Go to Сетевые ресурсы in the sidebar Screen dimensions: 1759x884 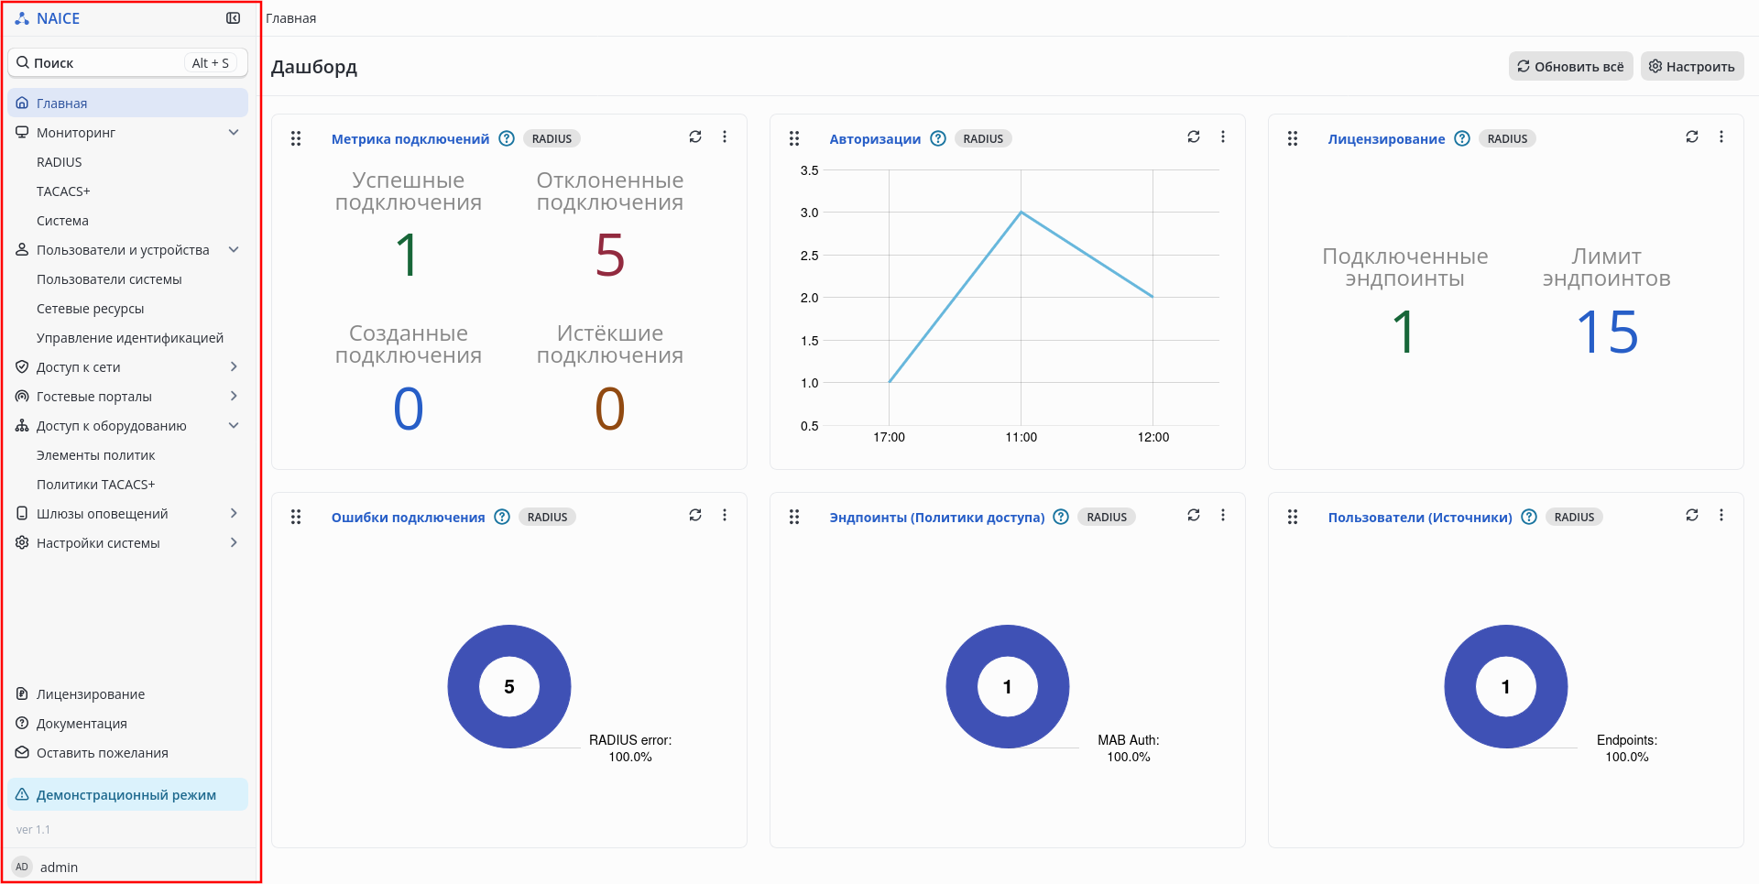point(90,309)
